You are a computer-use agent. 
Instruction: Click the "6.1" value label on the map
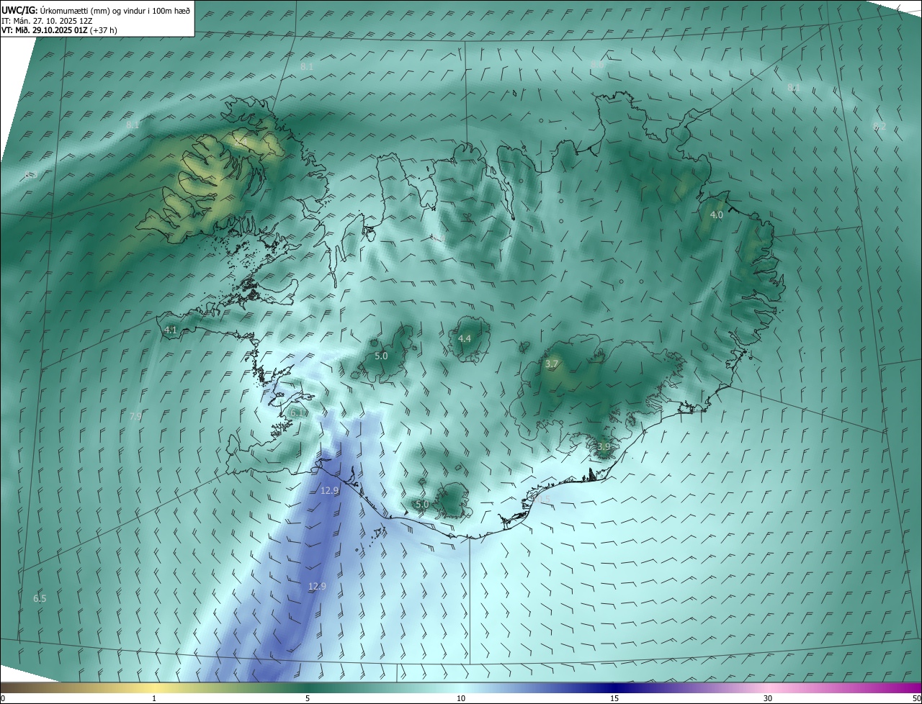[x=297, y=414]
